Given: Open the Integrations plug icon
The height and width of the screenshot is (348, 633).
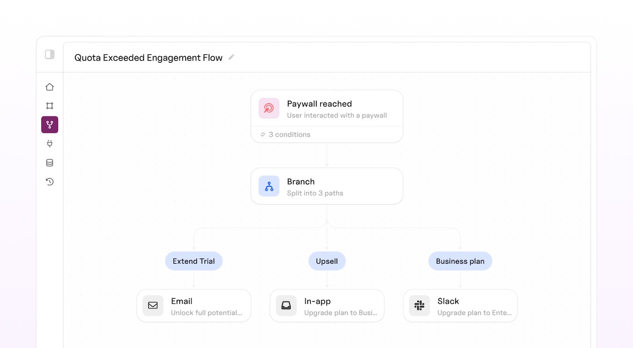Looking at the screenshot, I should (50, 143).
